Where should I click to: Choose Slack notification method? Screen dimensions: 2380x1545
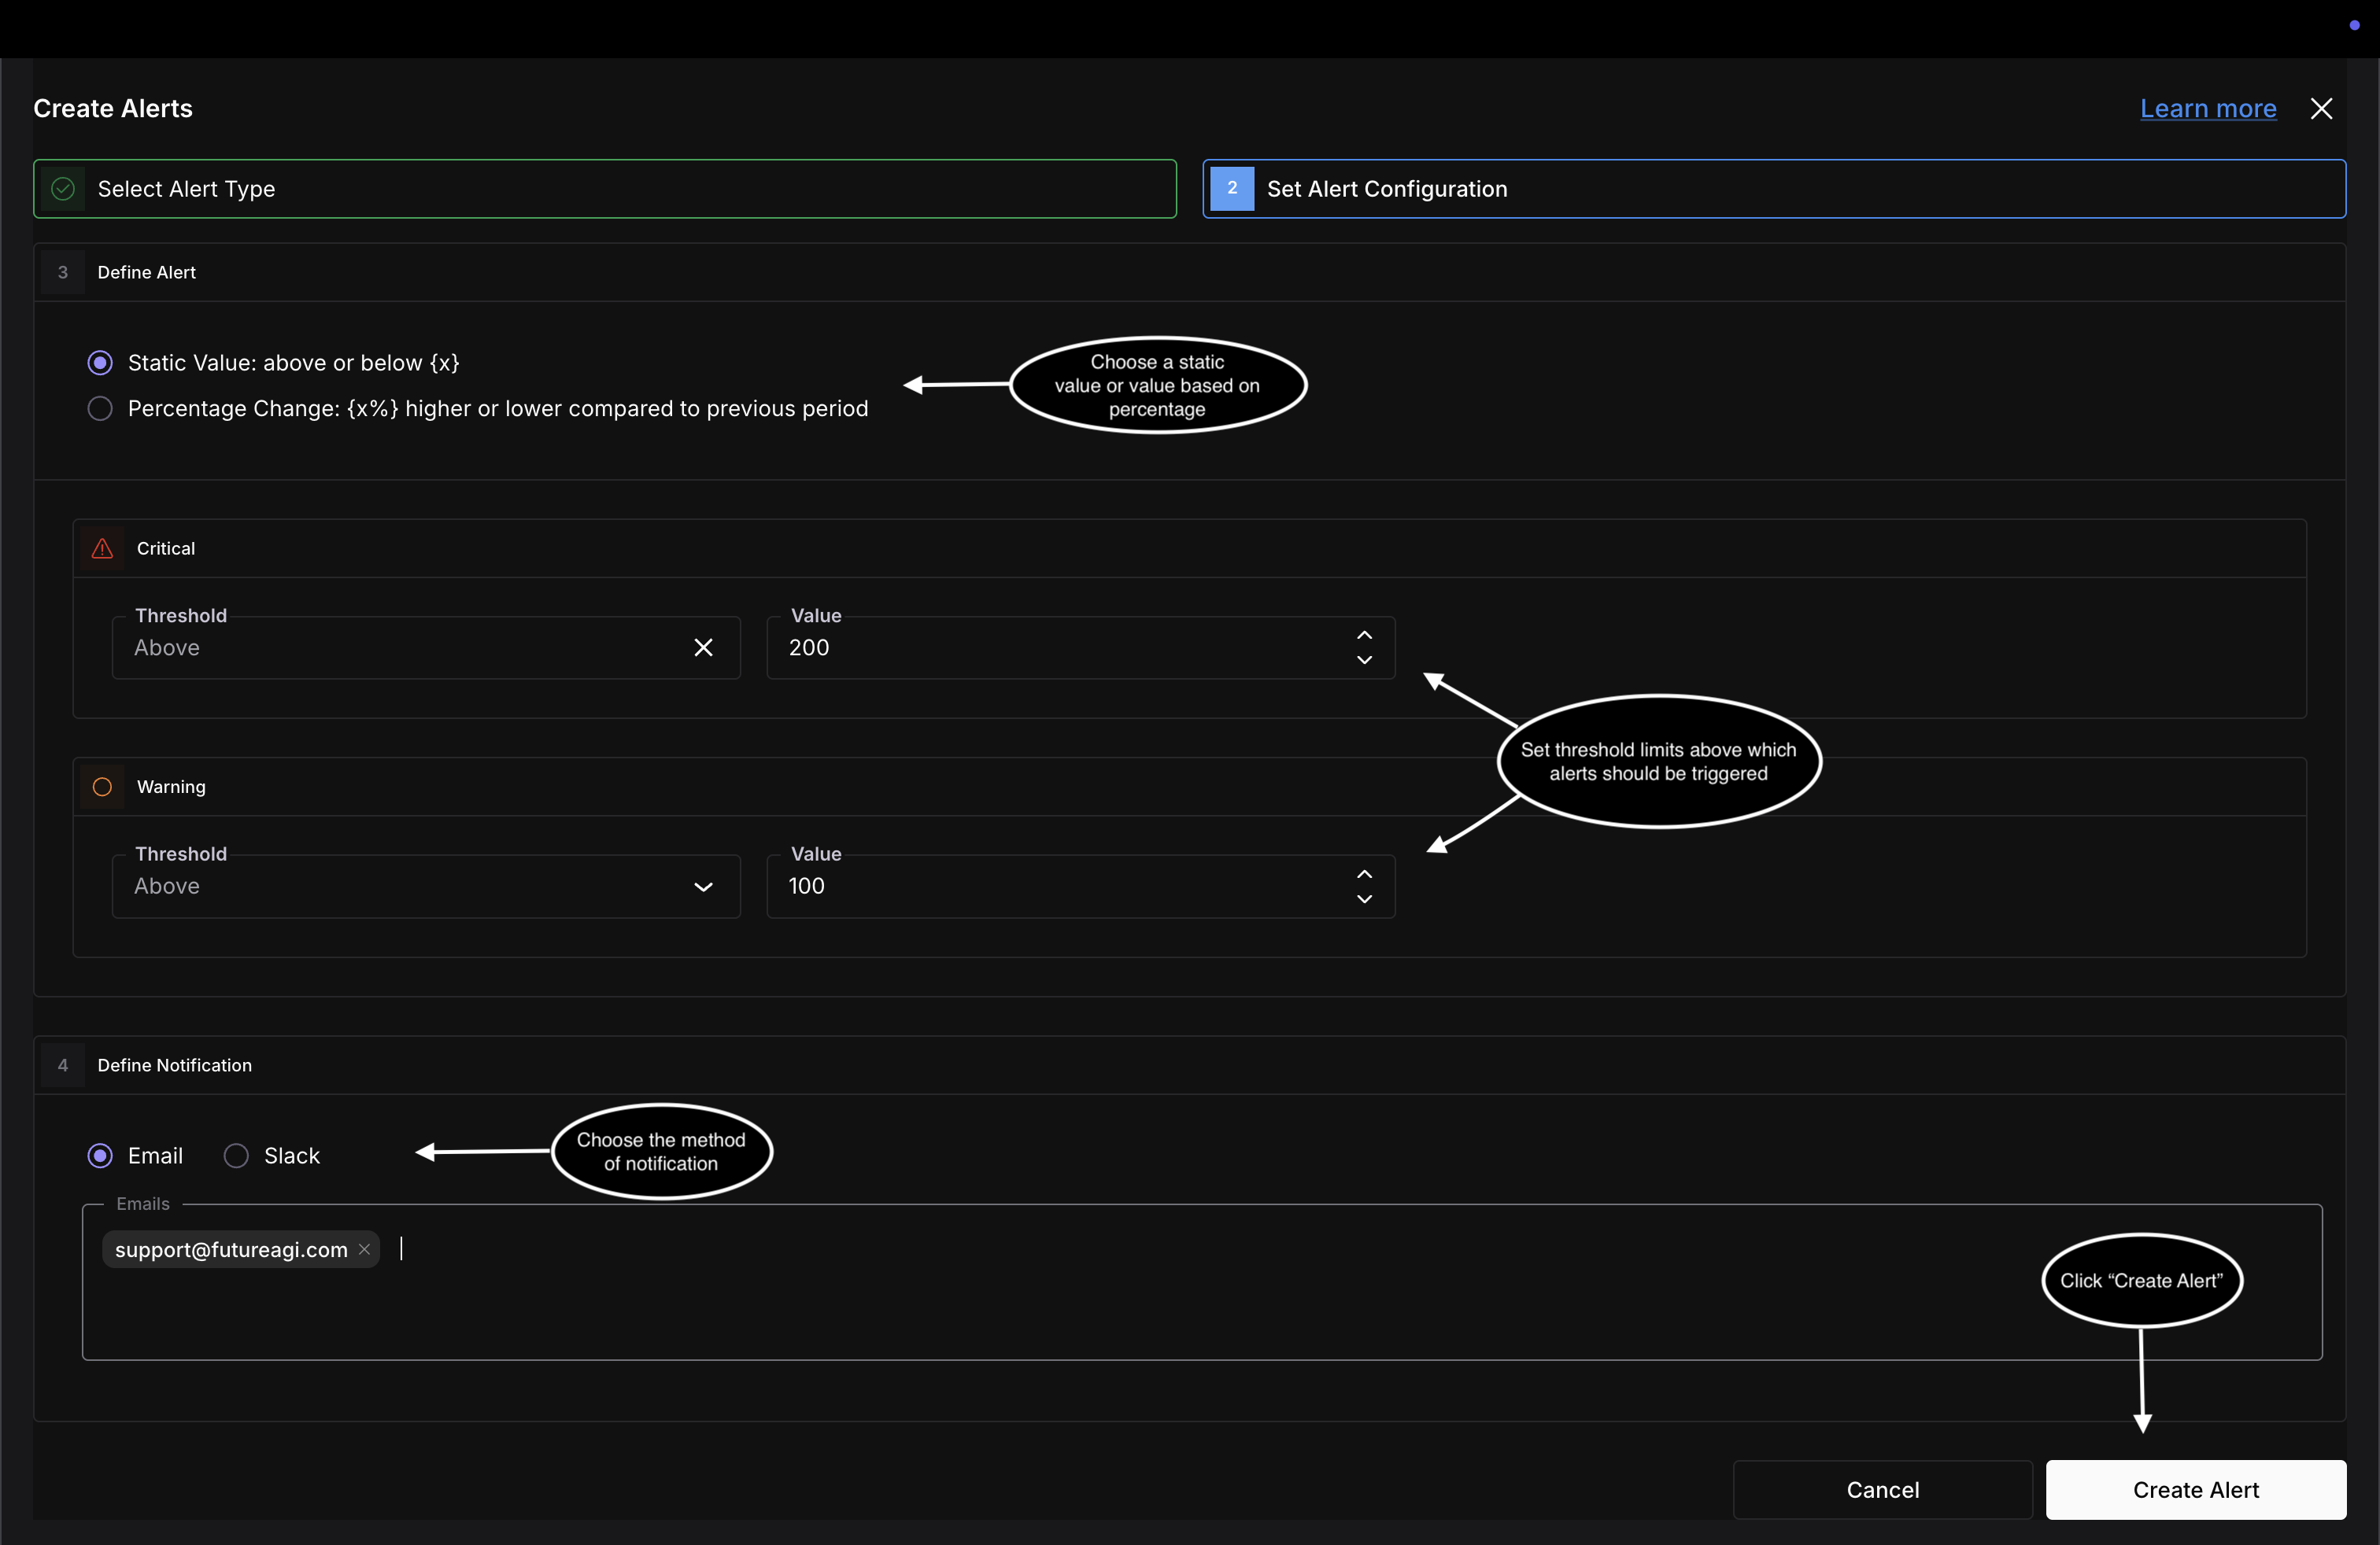(236, 1156)
